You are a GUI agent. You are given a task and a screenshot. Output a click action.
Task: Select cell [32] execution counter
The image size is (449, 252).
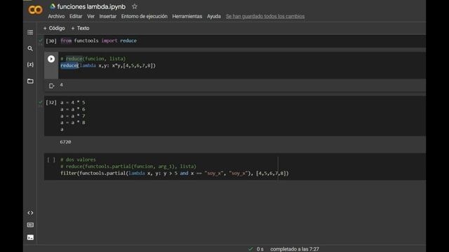(x=51, y=103)
